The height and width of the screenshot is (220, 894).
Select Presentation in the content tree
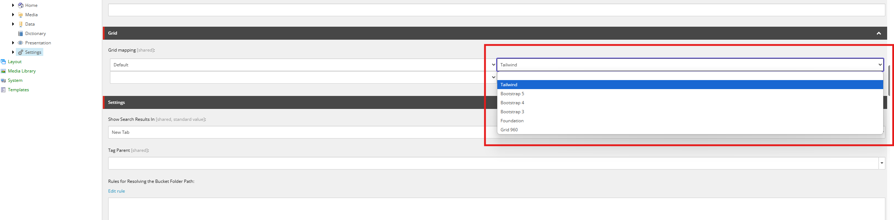[x=38, y=43]
